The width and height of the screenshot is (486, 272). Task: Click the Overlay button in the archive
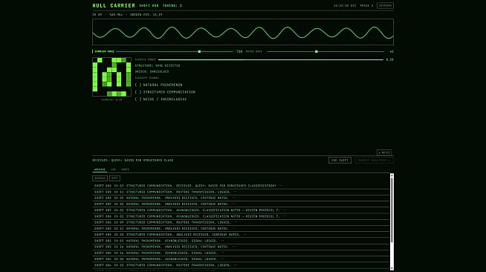100,178
